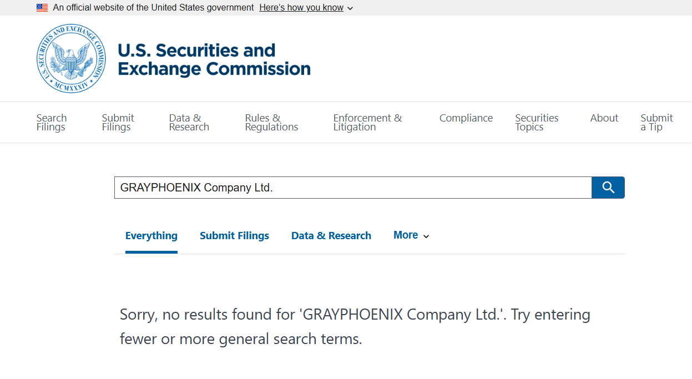692x379 pixels.
Task: Select the Search Filings menu item
Action: pyautogui.click(x=51, y=122)
